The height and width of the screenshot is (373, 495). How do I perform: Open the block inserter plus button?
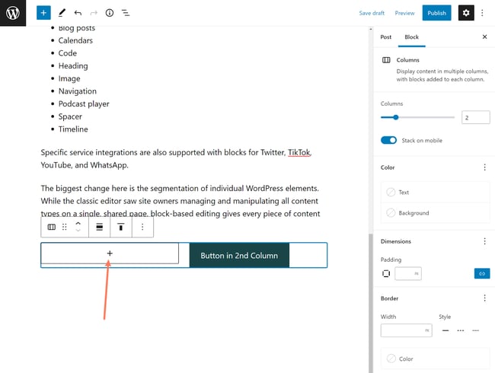[43, 13]
